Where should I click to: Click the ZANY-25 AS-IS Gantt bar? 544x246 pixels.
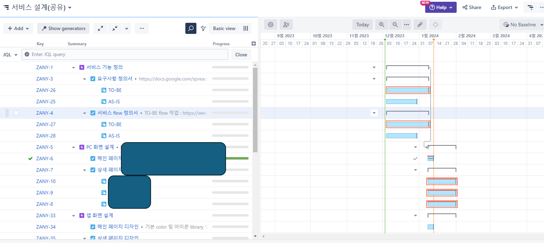(x=402, y=102)
